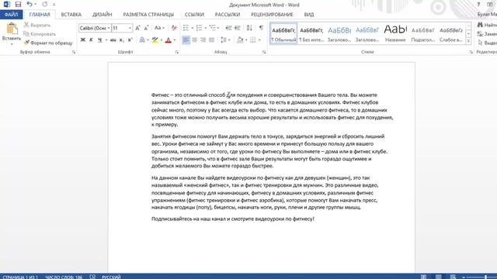Show paragraph marks with the pilcrow icon
The height and width of the screenshot is (279, 497).
click(x=261, y=28)
